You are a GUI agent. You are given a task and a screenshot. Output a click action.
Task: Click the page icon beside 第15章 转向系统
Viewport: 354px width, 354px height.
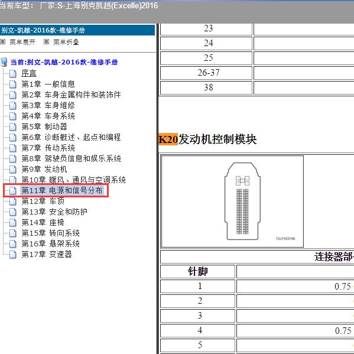pyautogui.click(x=13, y=233)
